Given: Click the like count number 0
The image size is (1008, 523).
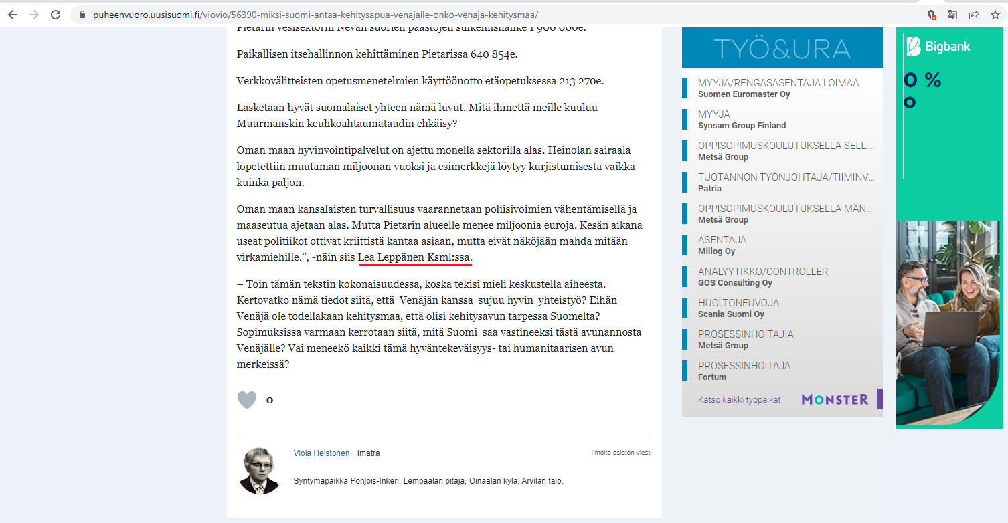Looking at the screenshot, I should [270, 401].
